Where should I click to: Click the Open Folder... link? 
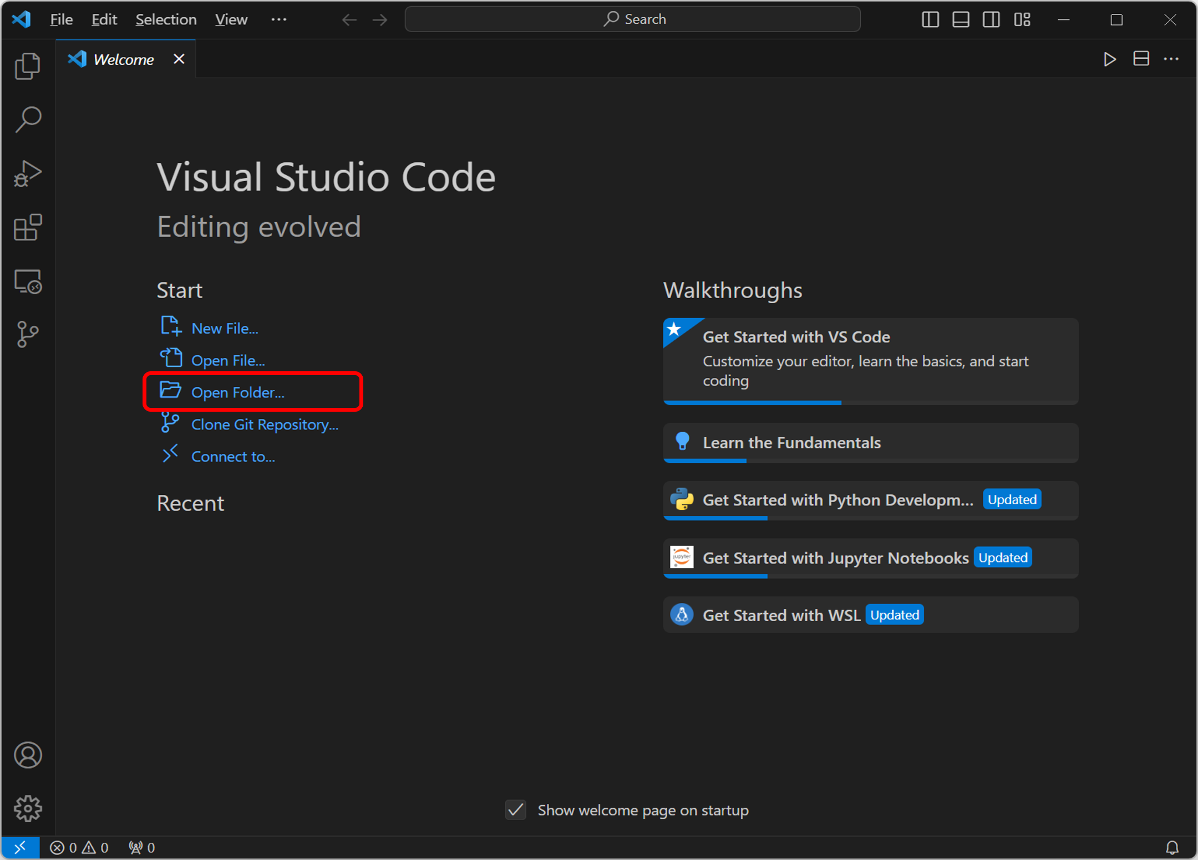click(x=238, y=392)
